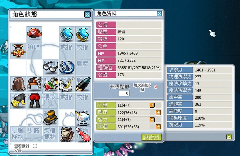Click the yellow and black gloves
Image resolution: width=240 pixels, height=156 pixels.
(18, 101)
